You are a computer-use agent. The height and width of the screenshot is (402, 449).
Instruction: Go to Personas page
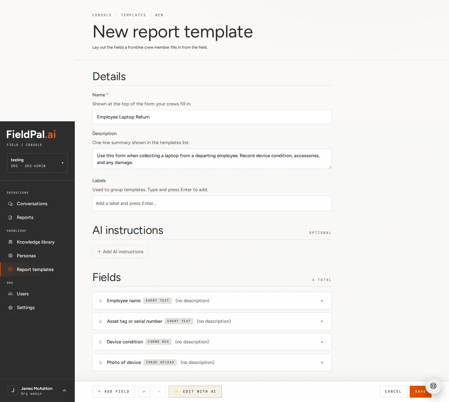pos(37,256)
